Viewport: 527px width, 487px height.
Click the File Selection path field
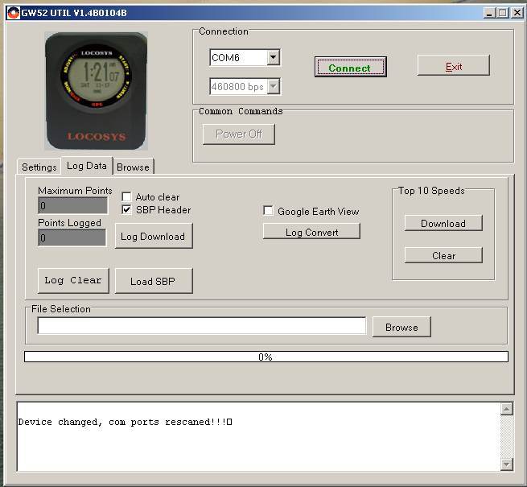(x=201, y=326)
